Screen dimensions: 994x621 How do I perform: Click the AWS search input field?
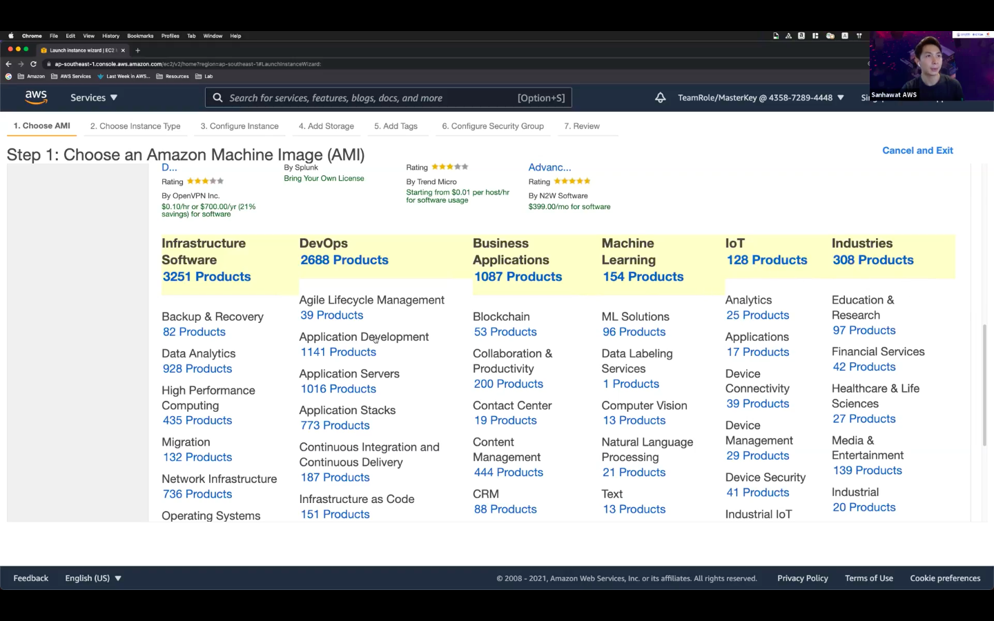(x=389, y=98)
